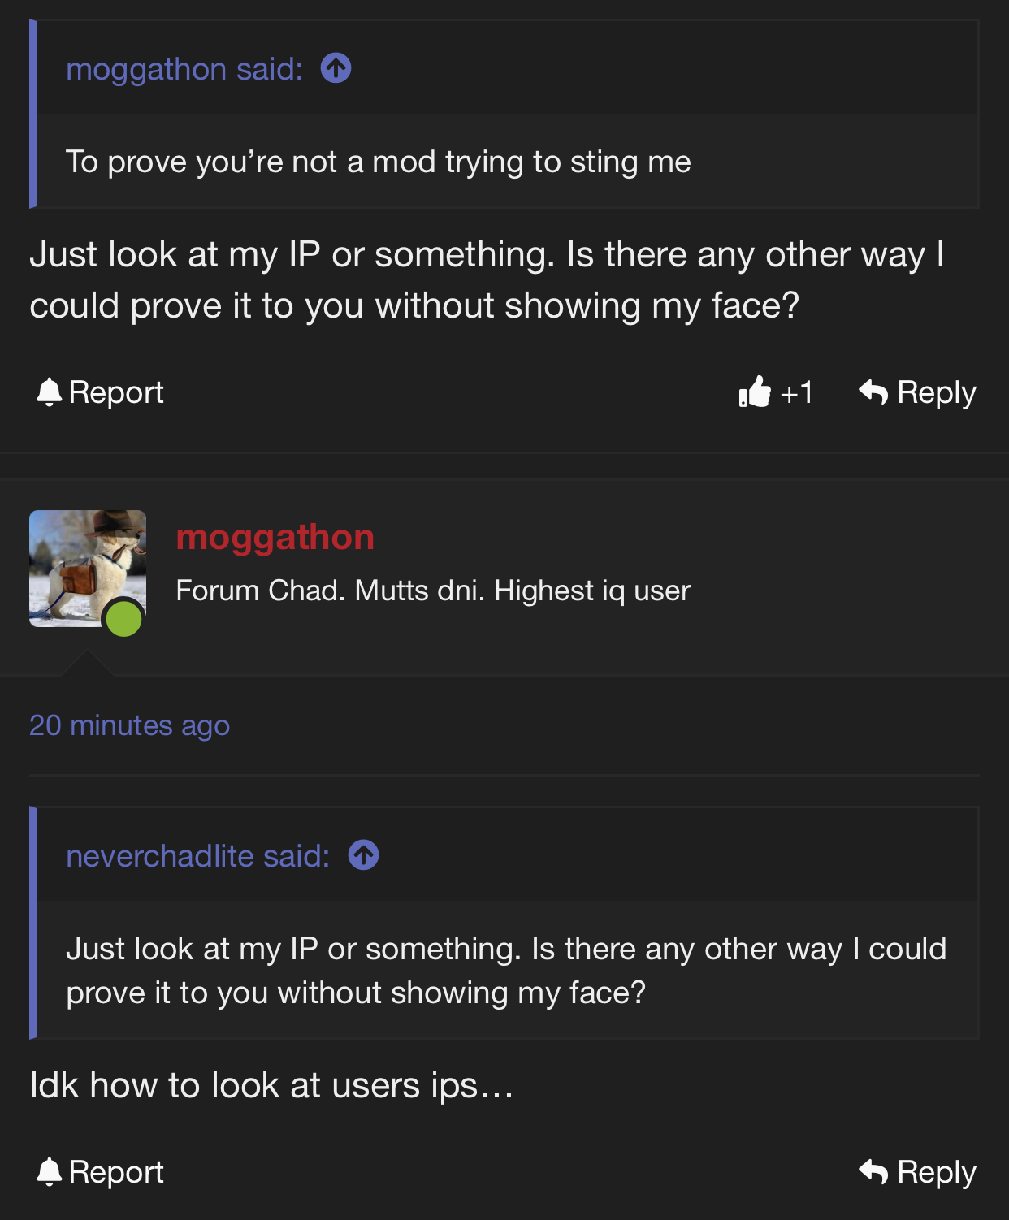
Task: Open the "20 minutes ago" timestamp link
Action: 129,725
